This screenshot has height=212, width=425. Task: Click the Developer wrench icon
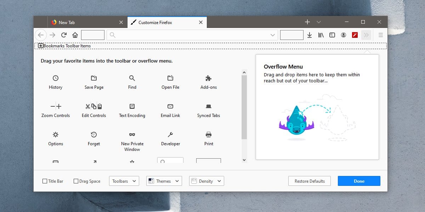click(x=170, y=135)
